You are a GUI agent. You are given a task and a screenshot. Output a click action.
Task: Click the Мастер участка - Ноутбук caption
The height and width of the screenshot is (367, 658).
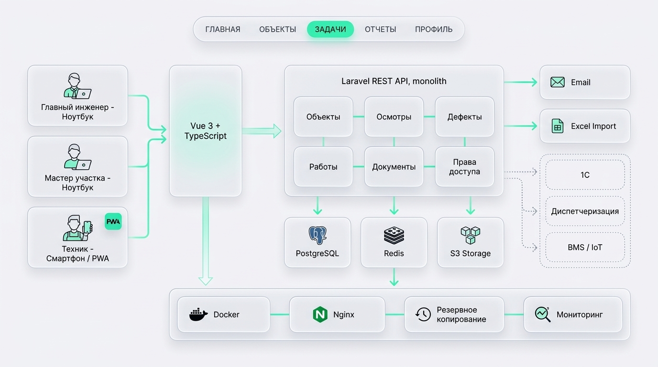click(x=77, y=183)
